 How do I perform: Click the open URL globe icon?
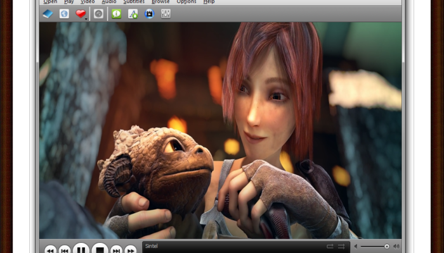64,13
